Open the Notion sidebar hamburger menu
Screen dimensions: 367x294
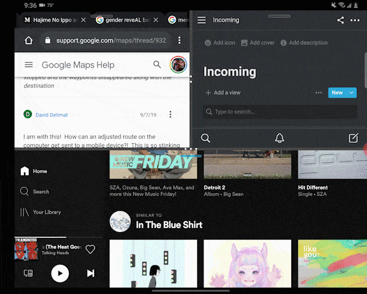point(202,20)
